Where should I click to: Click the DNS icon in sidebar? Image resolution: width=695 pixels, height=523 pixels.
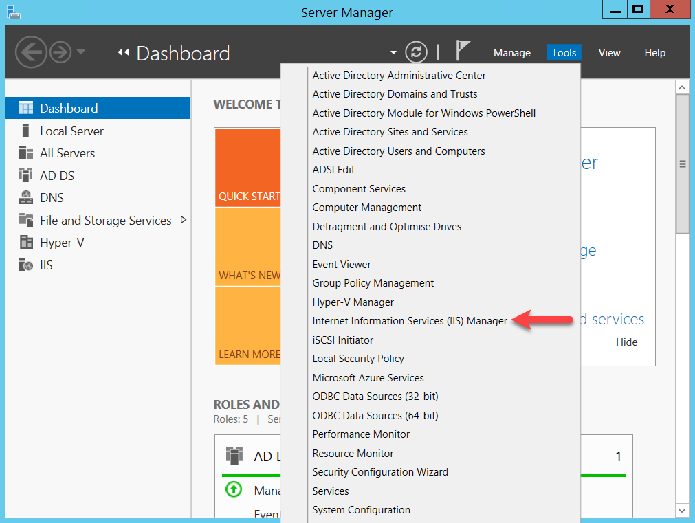[26, 198]
